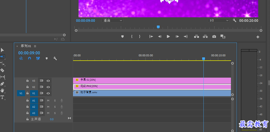The image size is (270, 132).
Task: Select the Hand tool
Action: [2, 90]
